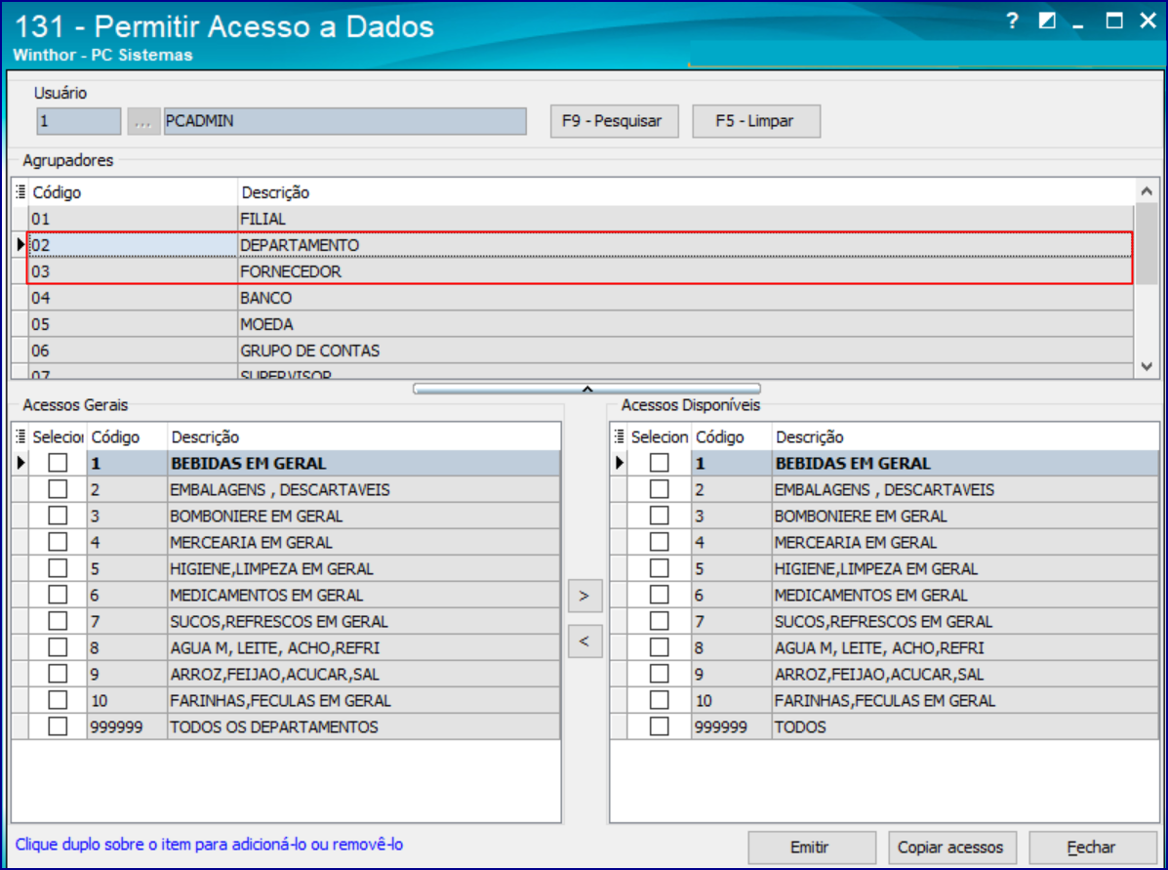Viewport: 1168px width, 870px height.
Task: Click Código header in Acessos Disponíveis
Action: point(732,436)
